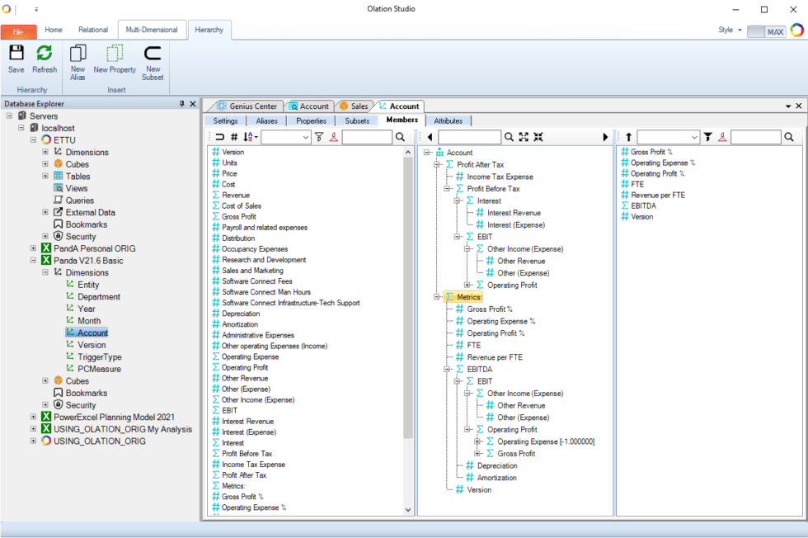Open the File menu
The height and width of the screenshot is (538, 808).
click(18, 31)
